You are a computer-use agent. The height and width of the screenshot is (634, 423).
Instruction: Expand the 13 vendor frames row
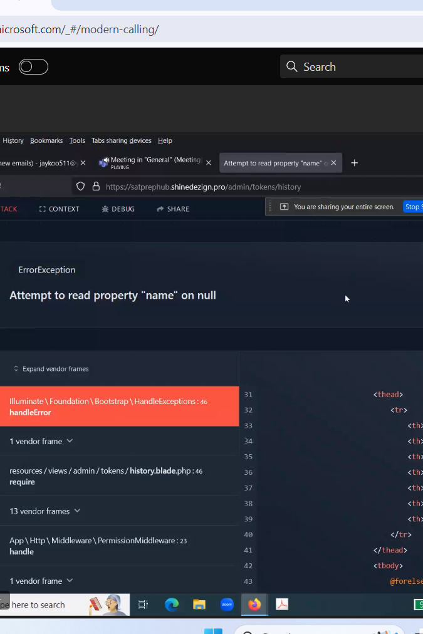coord(45,511)
